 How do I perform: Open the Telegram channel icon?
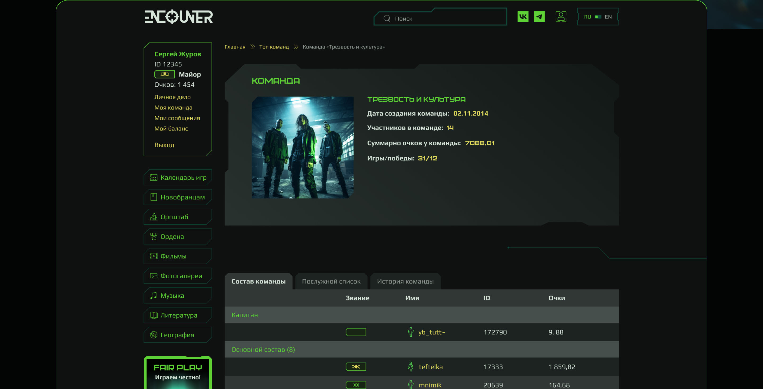539,17
